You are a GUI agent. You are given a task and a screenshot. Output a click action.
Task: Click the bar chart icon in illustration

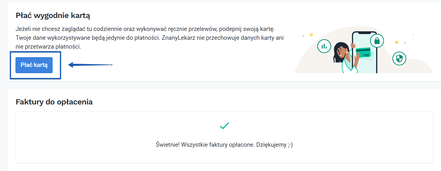tap(324, 47)
